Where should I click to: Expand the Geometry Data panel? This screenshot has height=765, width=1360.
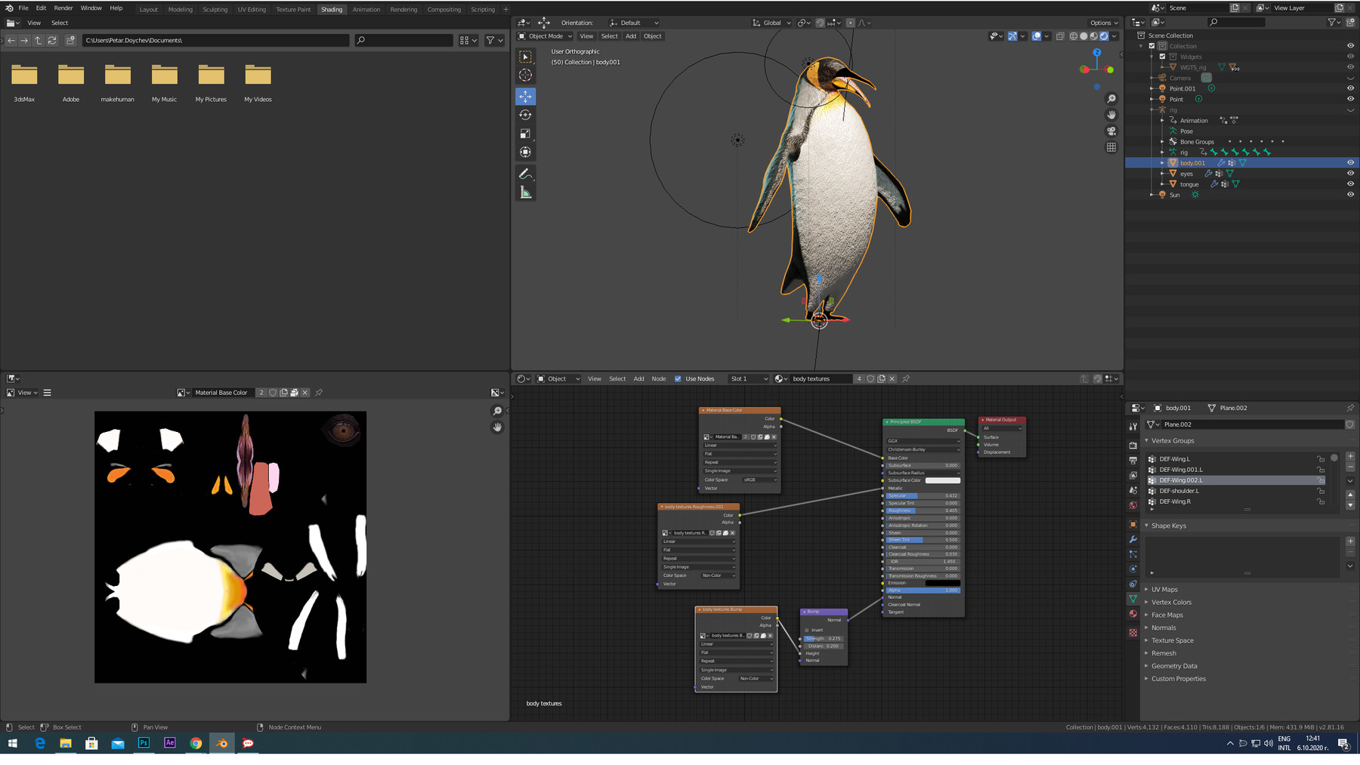[x=1174, y=666]
